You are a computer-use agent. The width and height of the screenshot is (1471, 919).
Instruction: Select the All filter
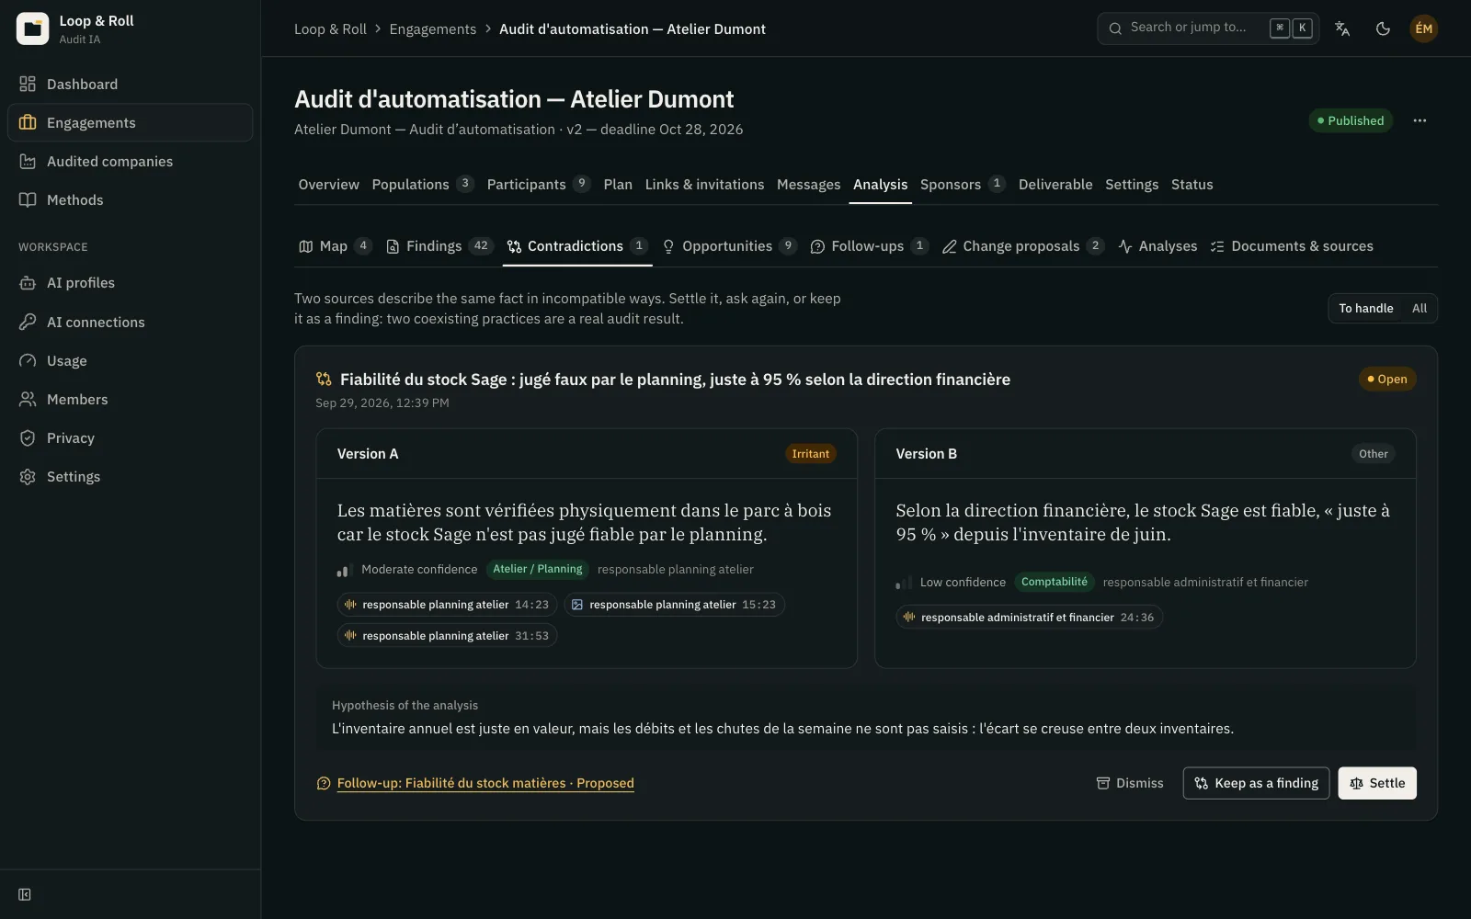(x=1420, y=309)
